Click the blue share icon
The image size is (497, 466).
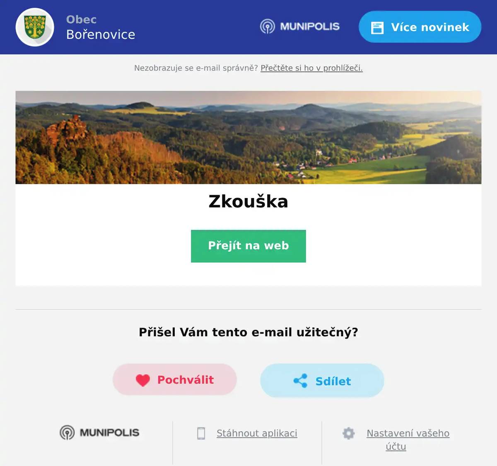click(300, 381)
